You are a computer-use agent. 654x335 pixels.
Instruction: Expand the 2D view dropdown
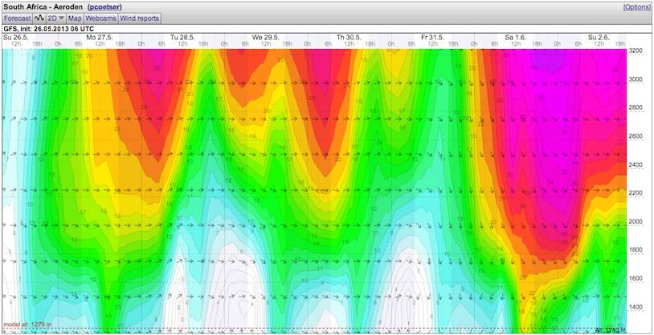56,18
